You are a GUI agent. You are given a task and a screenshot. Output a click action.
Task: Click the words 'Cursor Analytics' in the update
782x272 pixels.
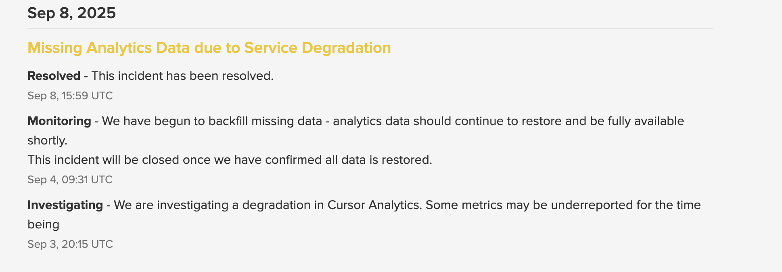pos(374,205)
